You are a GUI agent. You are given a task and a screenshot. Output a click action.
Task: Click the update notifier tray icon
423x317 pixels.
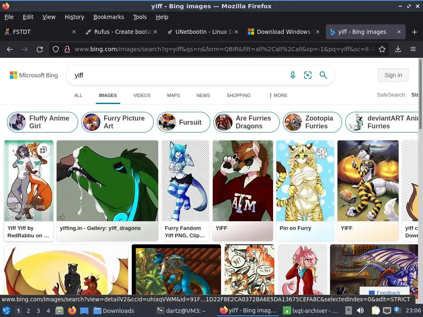[x=397, y=310]
